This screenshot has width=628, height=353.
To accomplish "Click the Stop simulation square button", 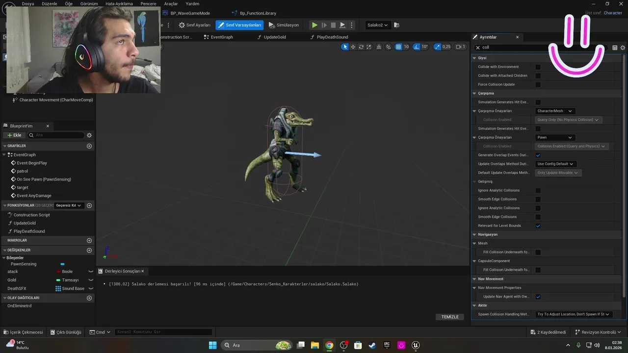I will click(333, 25).
